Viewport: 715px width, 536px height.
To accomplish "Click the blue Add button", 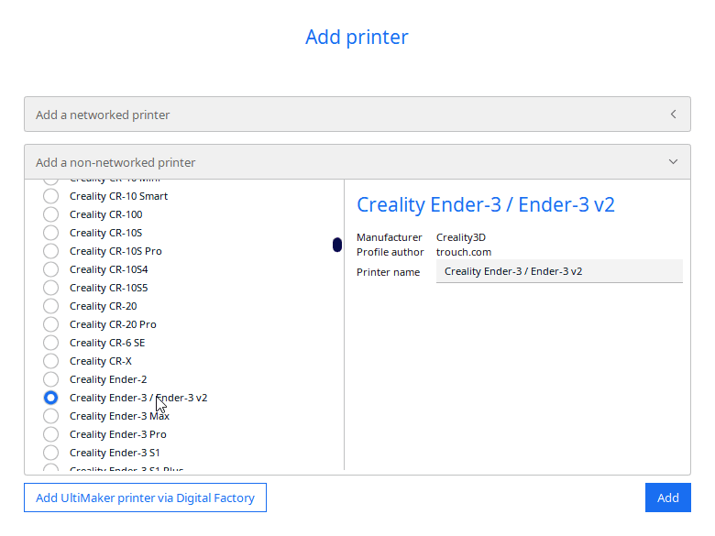I will (667, 498).
